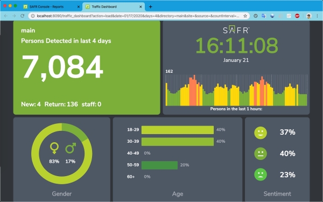Click 'Persons Detected in last 4 days' heading

click(66, 41)
